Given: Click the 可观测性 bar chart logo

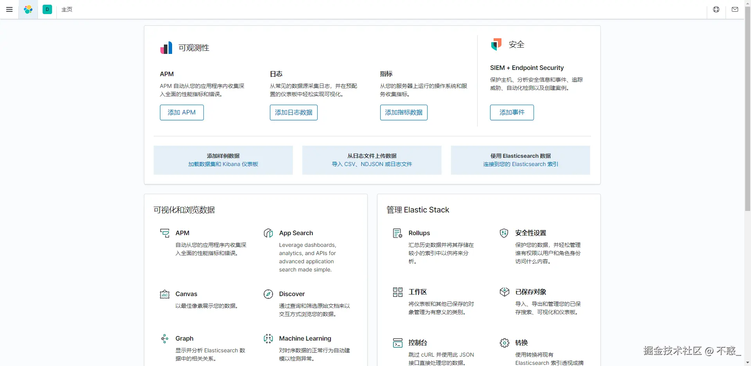Looking at the screenshot, I should click(166, 48).
